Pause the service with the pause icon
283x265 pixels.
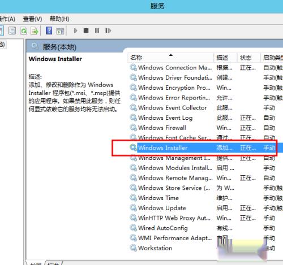click(97, 31)
